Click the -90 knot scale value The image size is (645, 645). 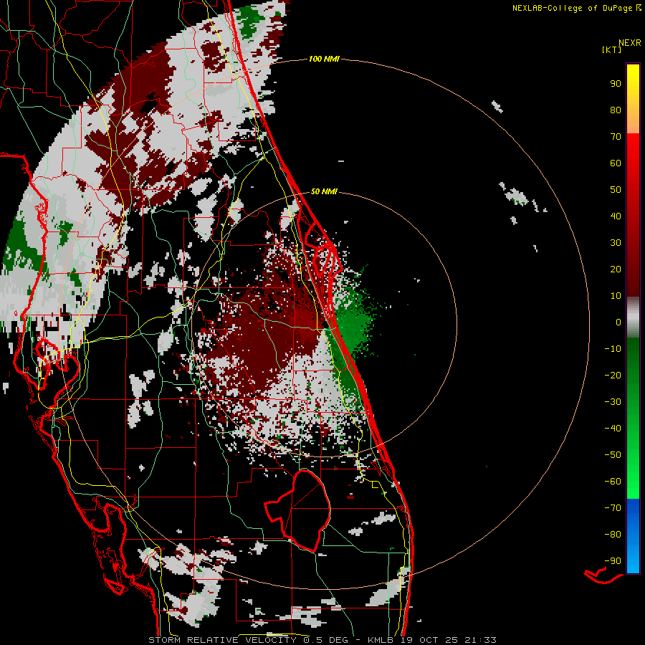pos(613,560)
